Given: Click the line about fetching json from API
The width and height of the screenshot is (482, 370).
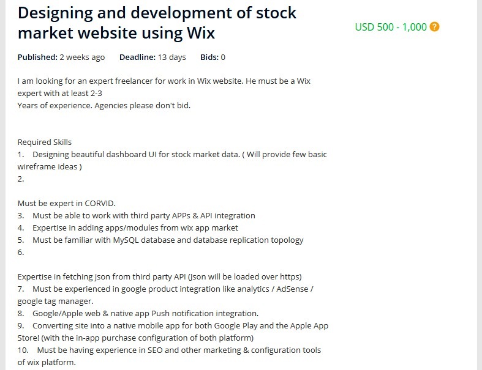Looking at the screenshot, I should click(159, 276).
